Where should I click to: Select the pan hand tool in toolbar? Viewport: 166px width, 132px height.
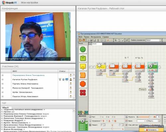point(119,40)
